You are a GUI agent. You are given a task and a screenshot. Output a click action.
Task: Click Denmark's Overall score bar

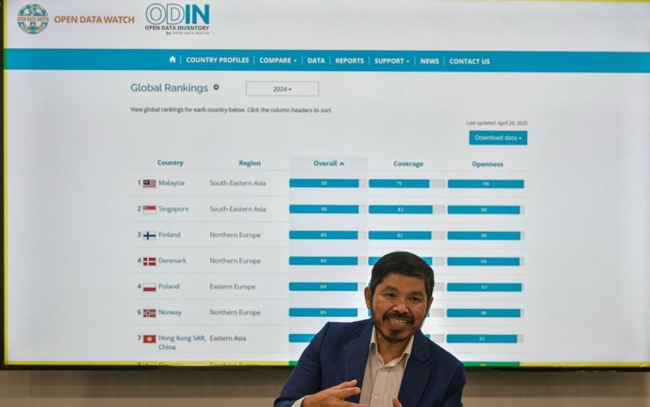tap(327, 261)
